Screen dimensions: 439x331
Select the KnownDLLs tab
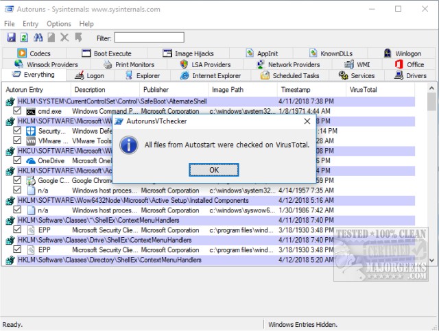[x=331, y=53]
